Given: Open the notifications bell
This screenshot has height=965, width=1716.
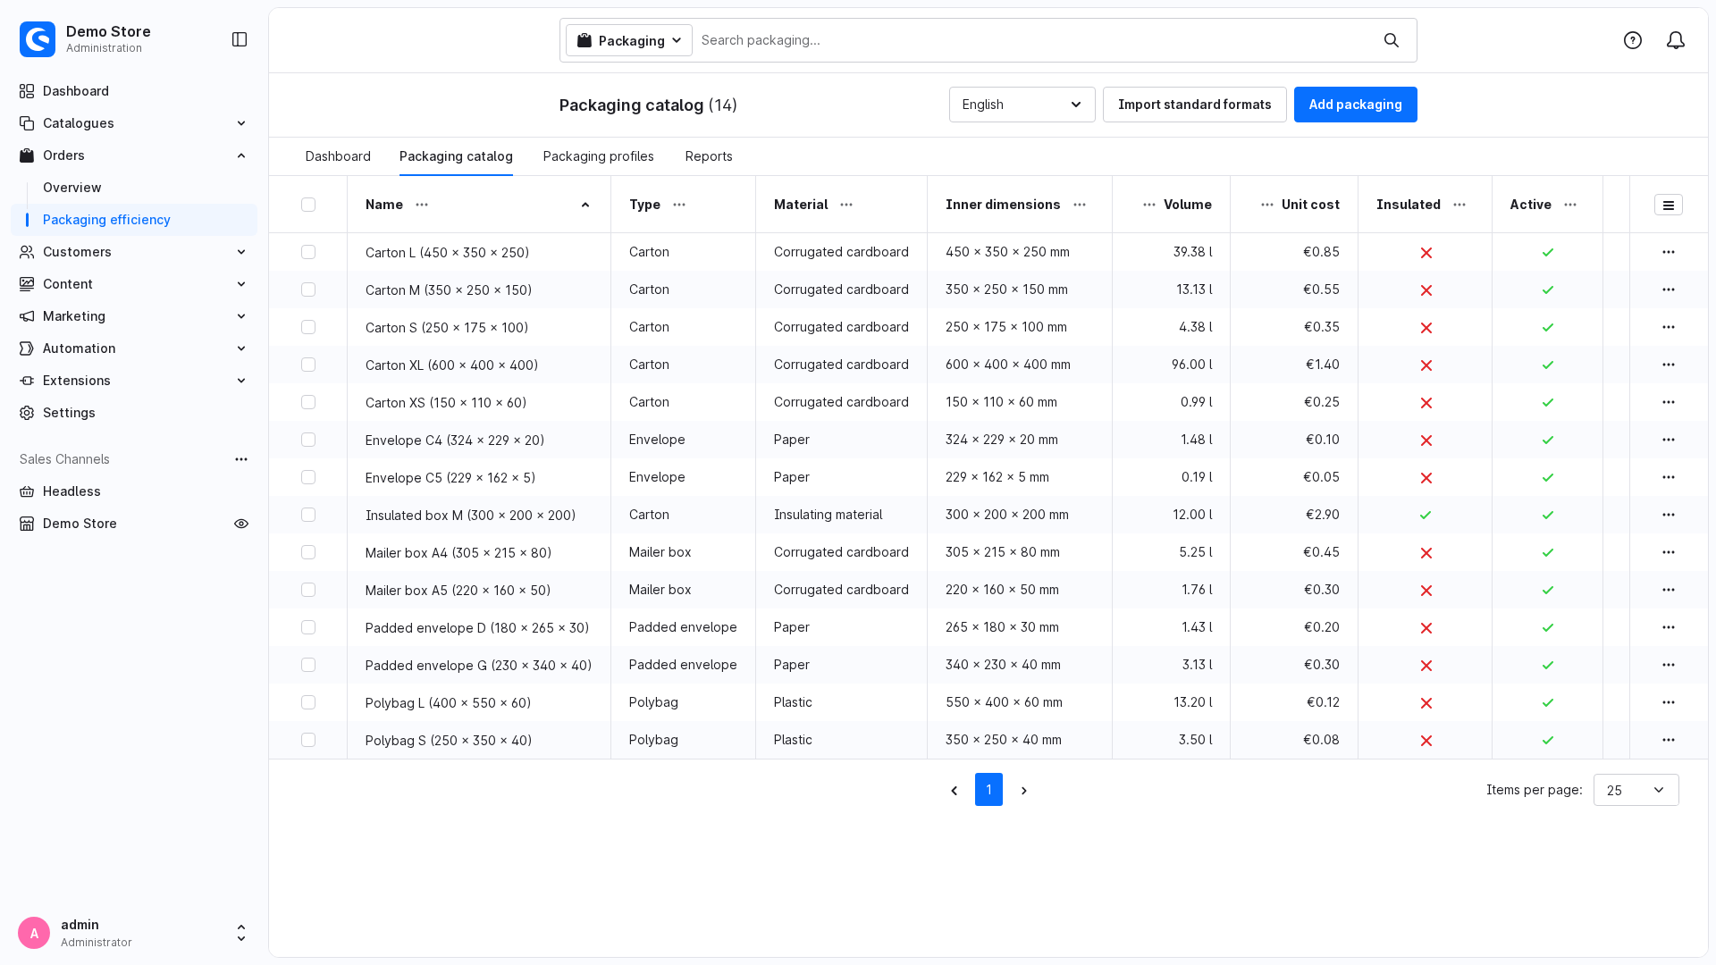Looking at the screenshot, I should 1676,40.
